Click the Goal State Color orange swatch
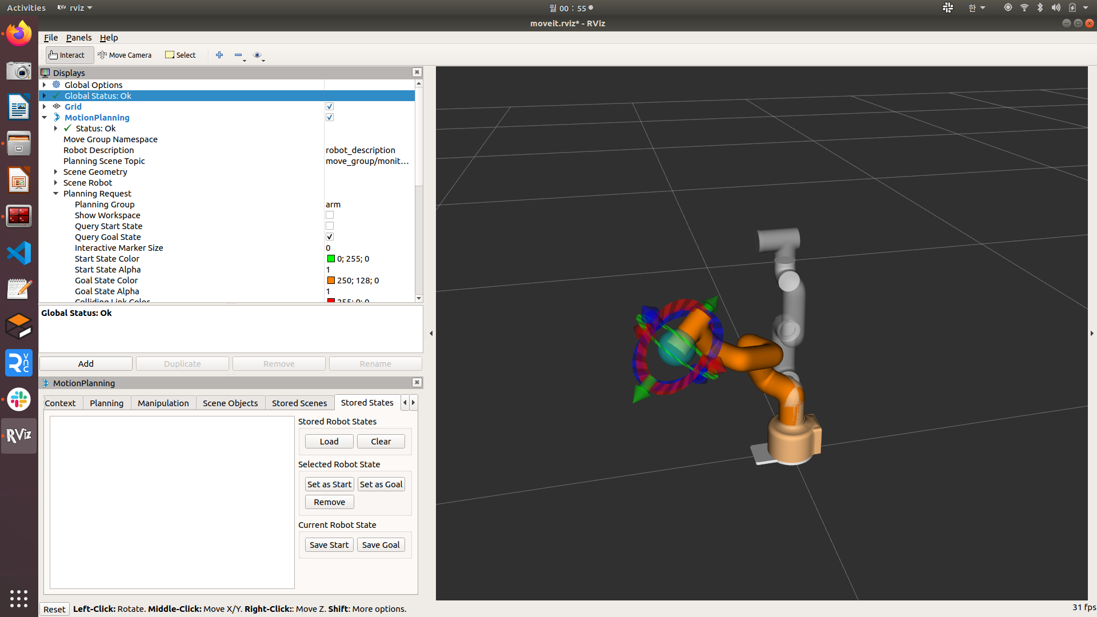This screenshot has width=1097, height=617. [331, 280]
